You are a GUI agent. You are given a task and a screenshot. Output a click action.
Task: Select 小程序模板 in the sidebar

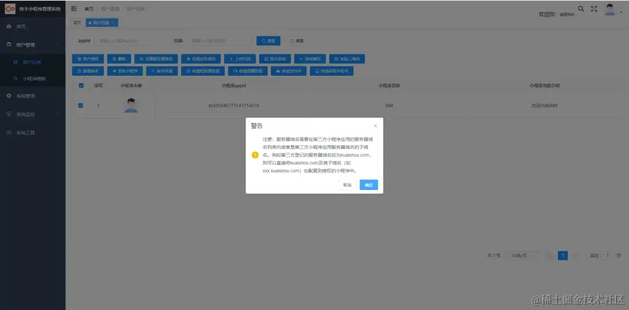(33, 79)
